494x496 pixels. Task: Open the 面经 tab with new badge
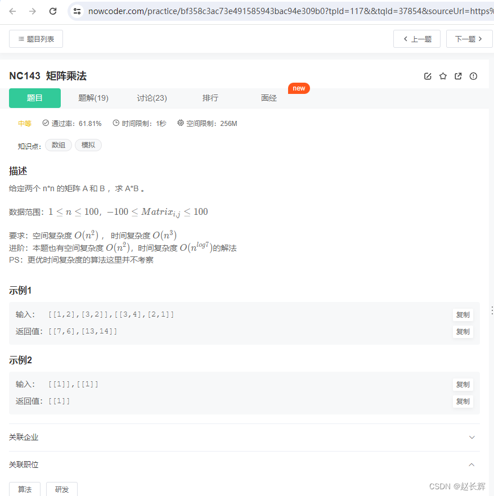click(268, 98)
